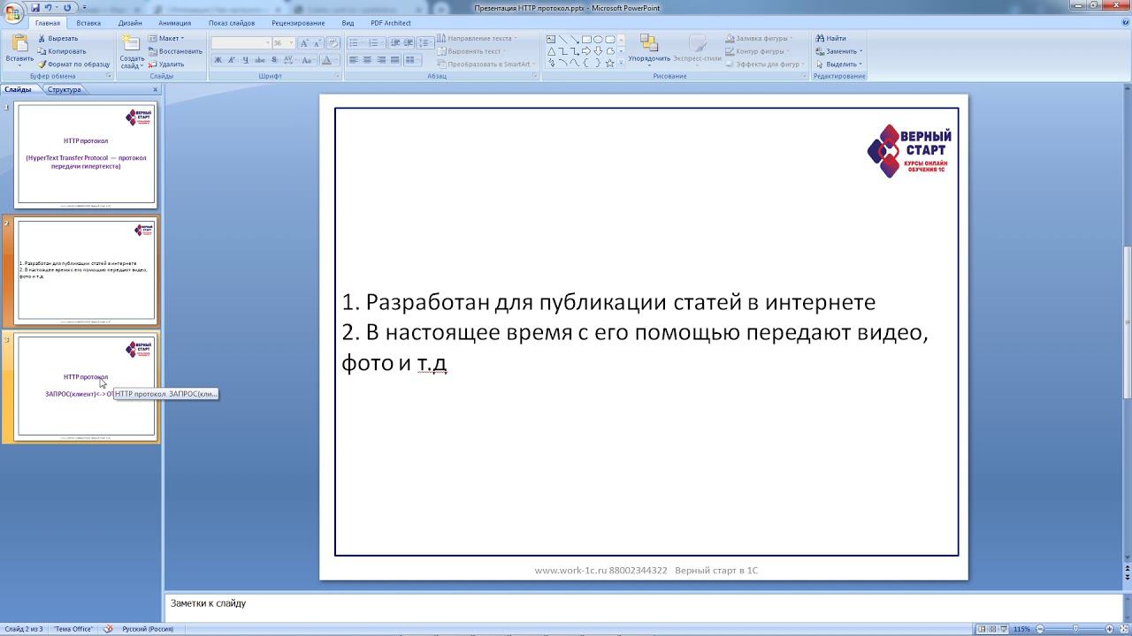Screen dimensions: 1132x636
Task: Click the zoom slider in the status bar
Action: point(1075,629)
